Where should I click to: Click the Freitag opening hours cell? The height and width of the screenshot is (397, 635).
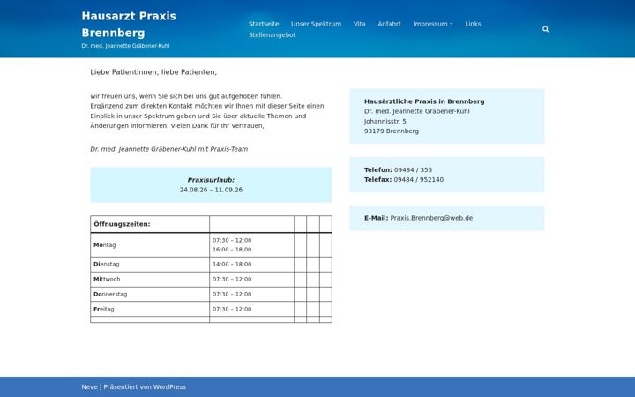click(x=251, y=309)
